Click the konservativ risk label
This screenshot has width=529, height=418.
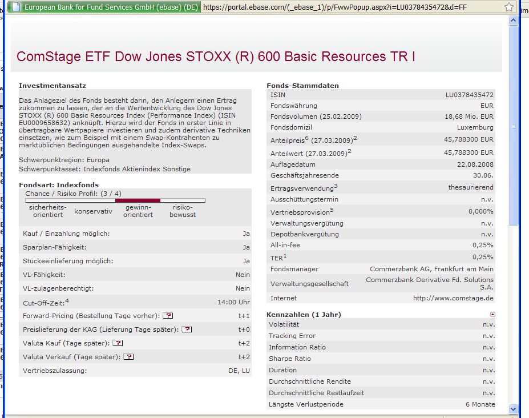coord(93,211)
